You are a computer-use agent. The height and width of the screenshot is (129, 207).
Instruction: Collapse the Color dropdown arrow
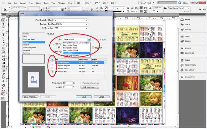(x=89, y=39)
